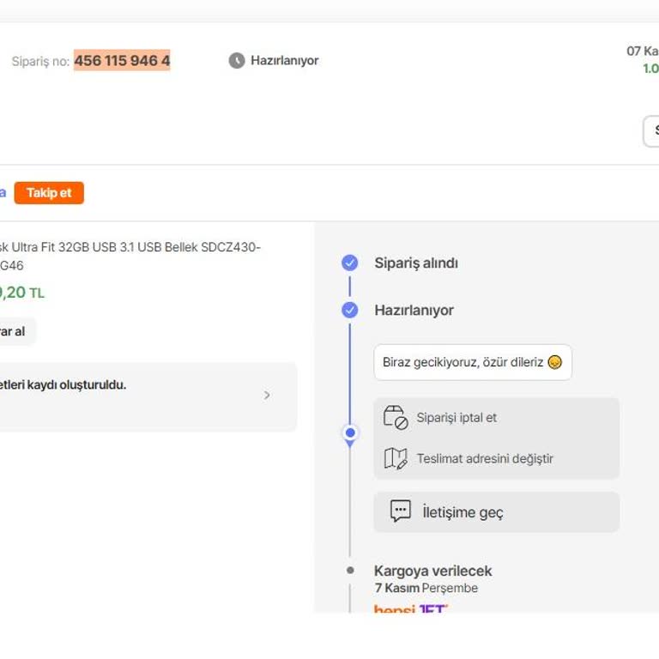
Task: Click the Hazırlanıyor status label in header
Action: [285, 61]
